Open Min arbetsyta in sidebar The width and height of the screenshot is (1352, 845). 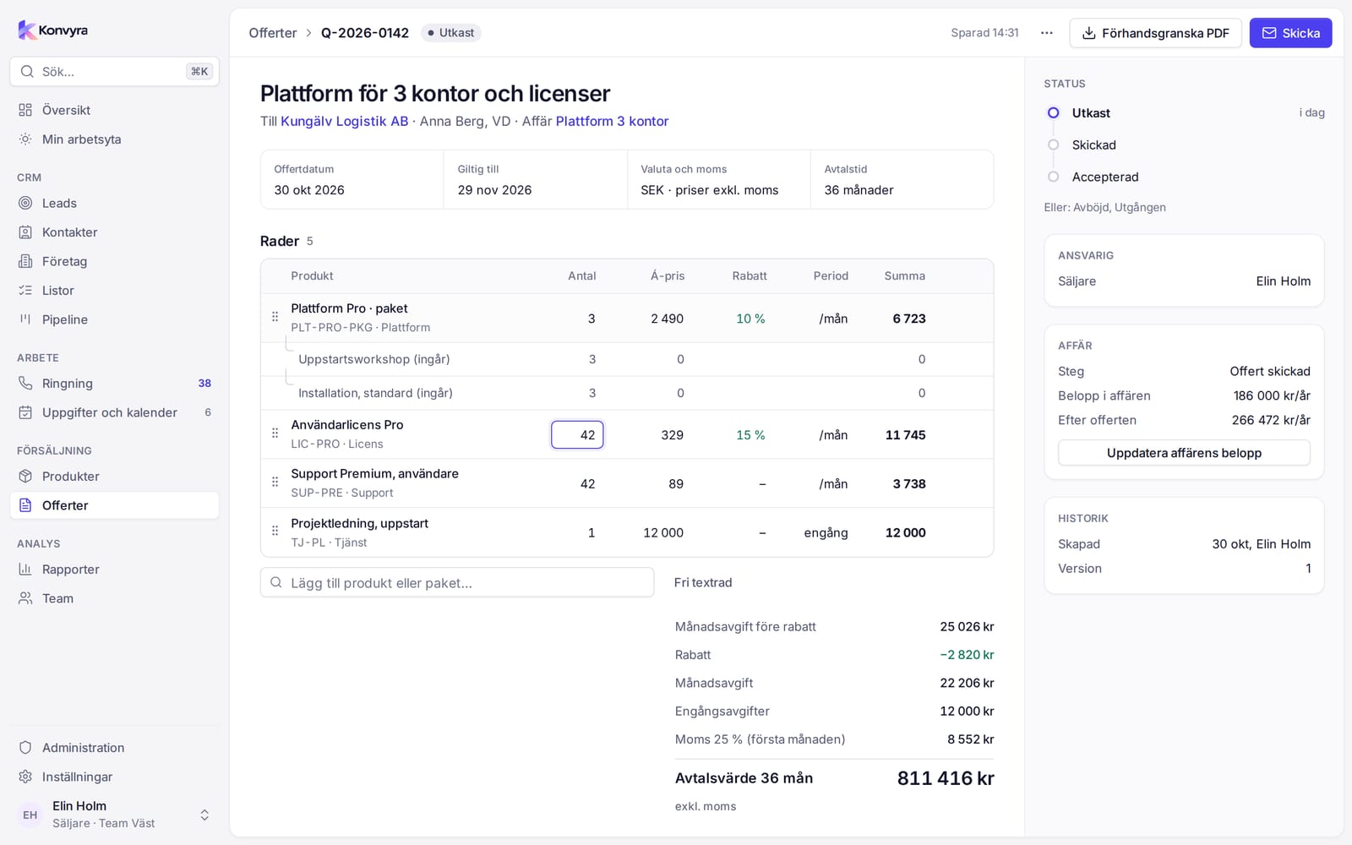(114, 139)
